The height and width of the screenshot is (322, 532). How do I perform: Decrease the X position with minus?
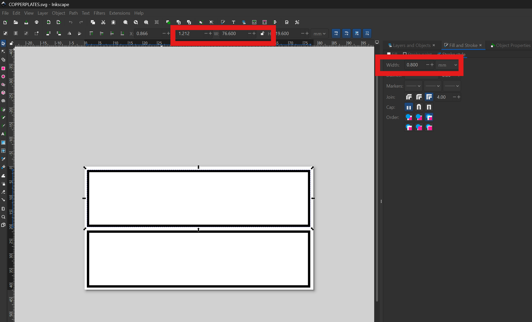(164, 33)
